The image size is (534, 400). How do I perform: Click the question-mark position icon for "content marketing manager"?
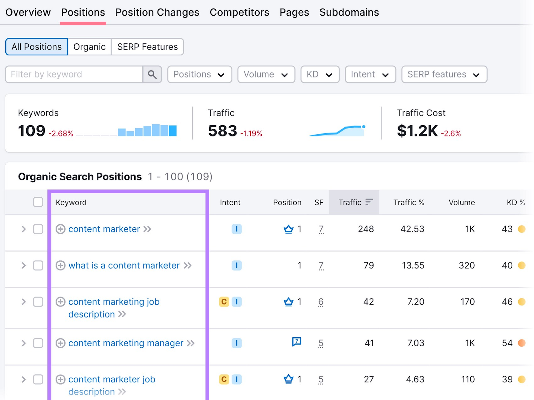coord(296,342)
